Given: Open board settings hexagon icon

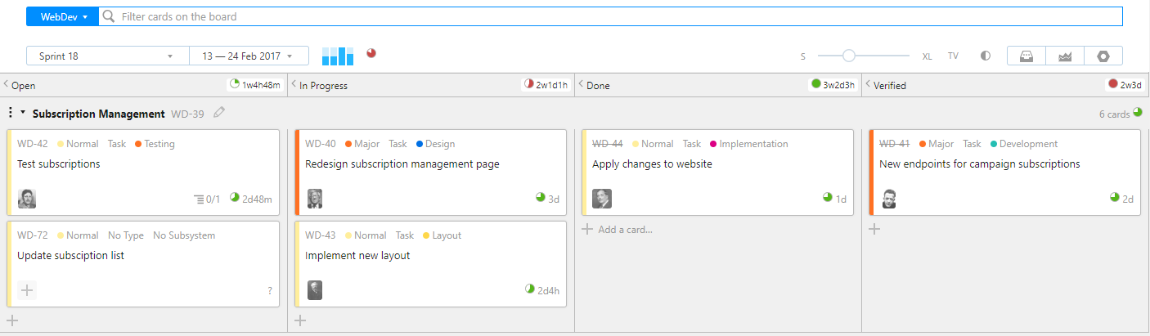Looking at the screenshot, I should 1103,56.
